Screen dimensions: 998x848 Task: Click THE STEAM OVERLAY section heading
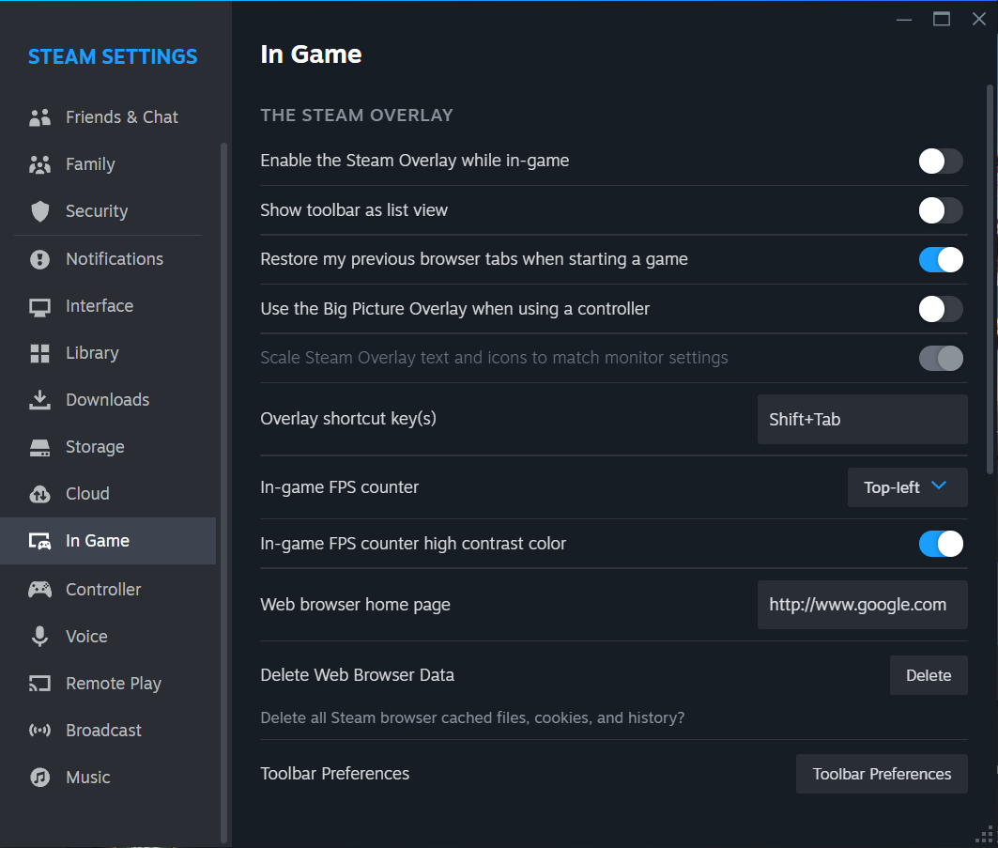(x=357, y=116)
